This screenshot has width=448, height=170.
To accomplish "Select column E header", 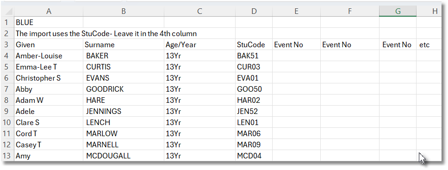I will (x=297, y=11).
